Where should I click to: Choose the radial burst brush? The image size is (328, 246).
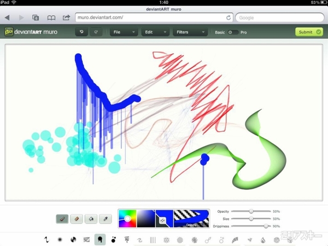(x=195, y=240)
